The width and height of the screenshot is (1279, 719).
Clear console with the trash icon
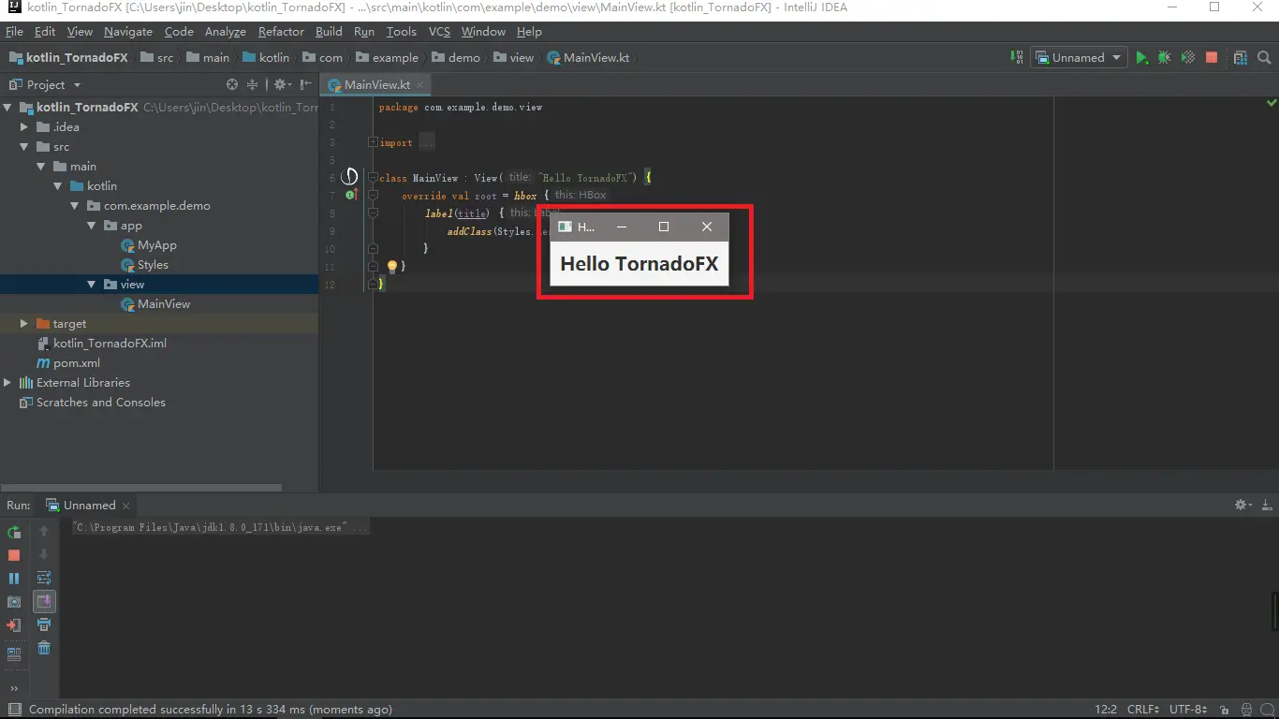(x=44, y=648)
